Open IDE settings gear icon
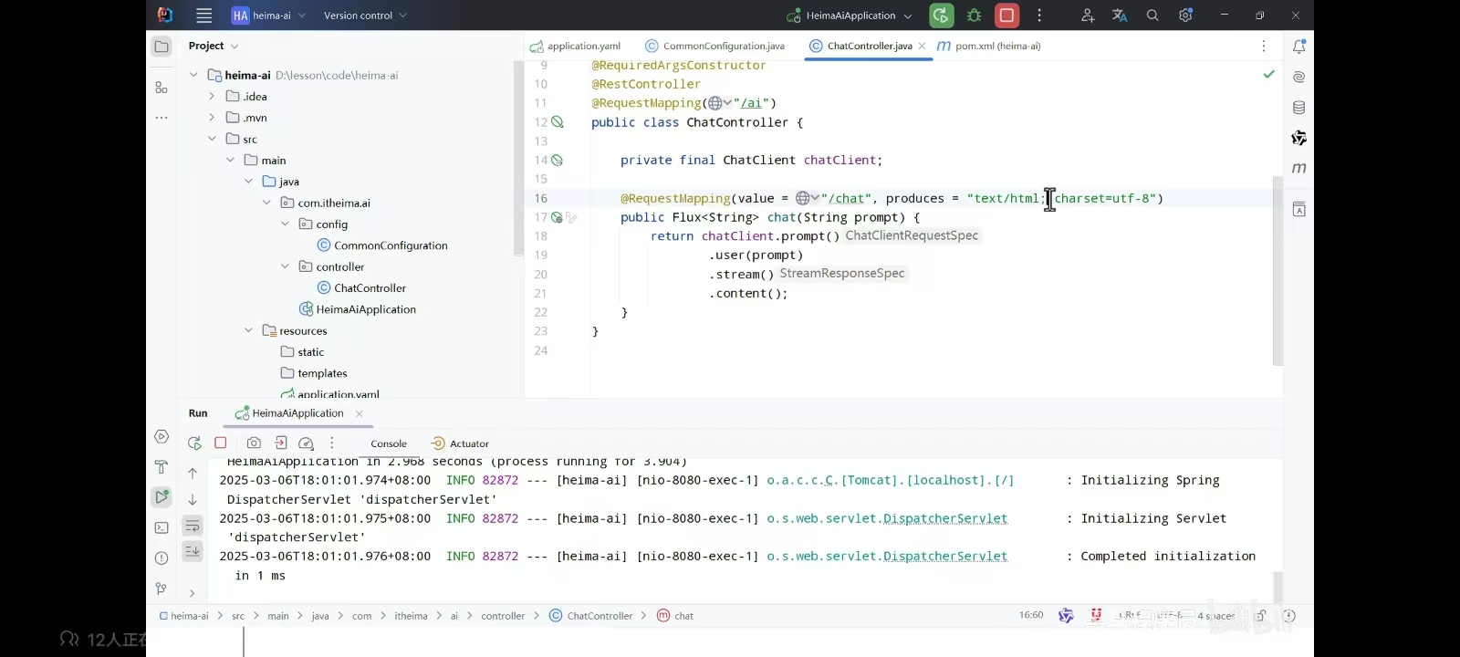 click(1185, 16)
